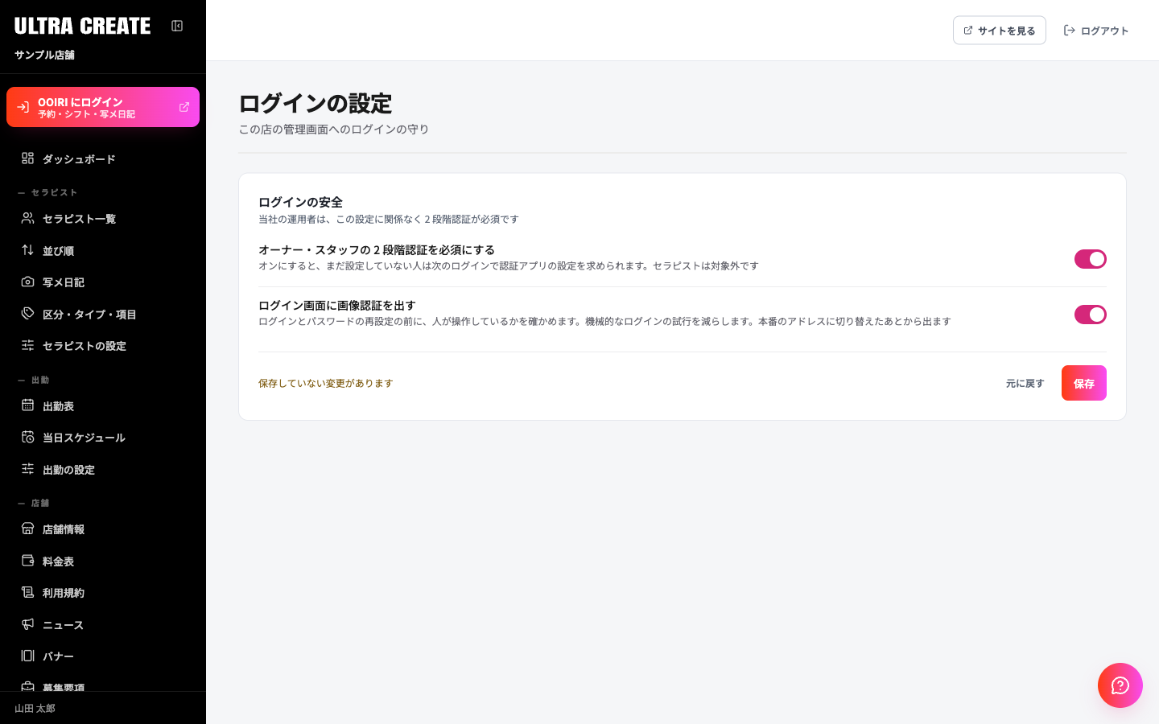Navigate to セラピストの設定

tap(103, 346)
